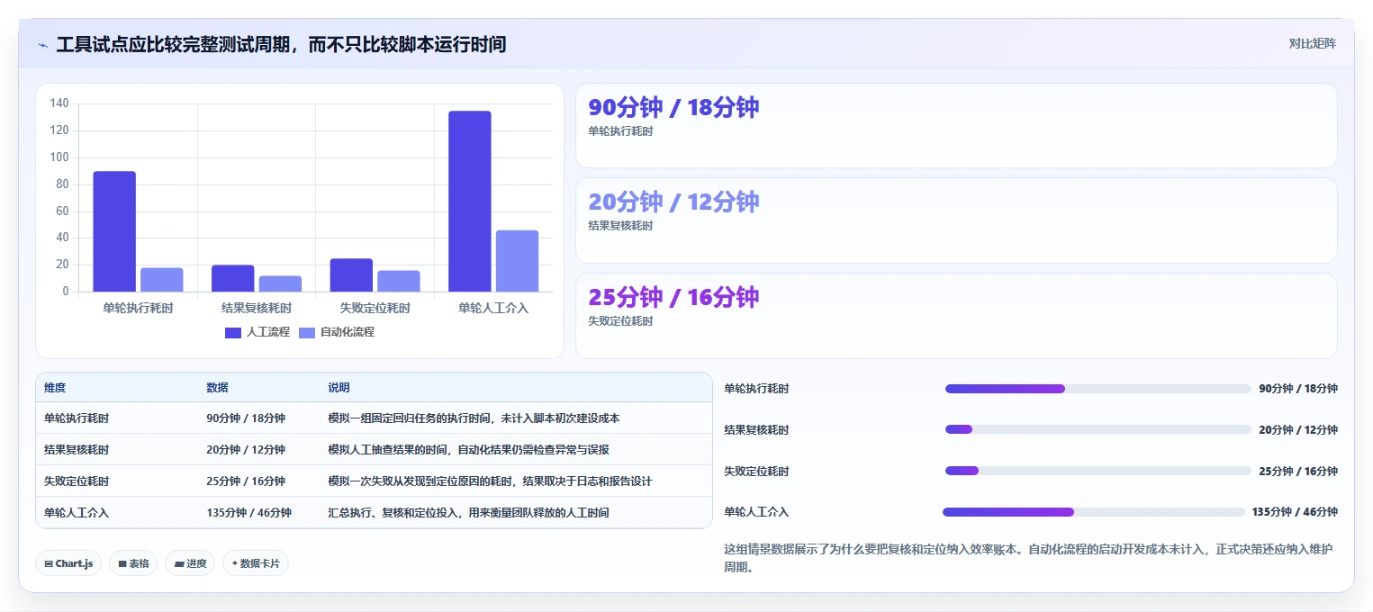Click table cell 25分钟 / 16分钟
Image resolution: width=1373 pixels, height=612 pixels.
(246, 481)
